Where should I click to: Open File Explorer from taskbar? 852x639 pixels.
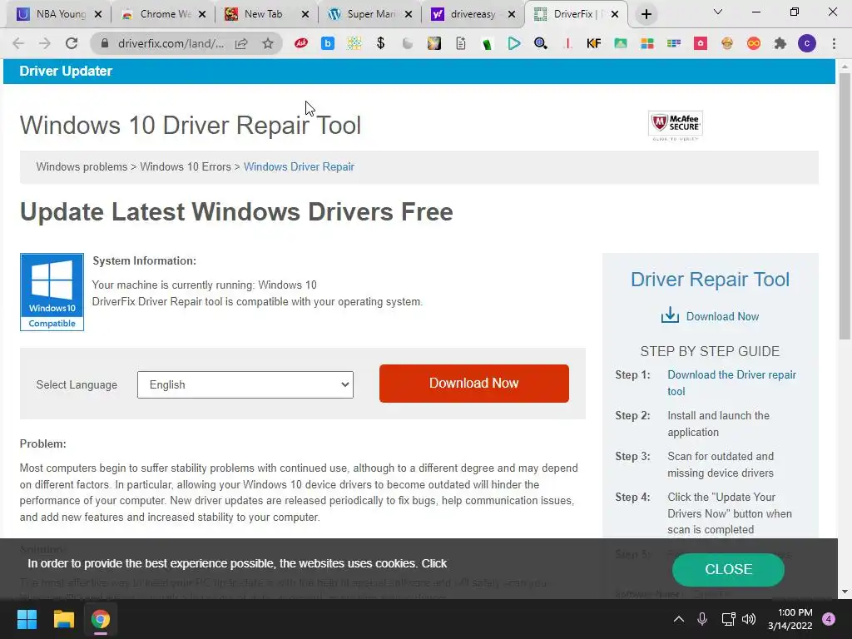pos(63,619)
